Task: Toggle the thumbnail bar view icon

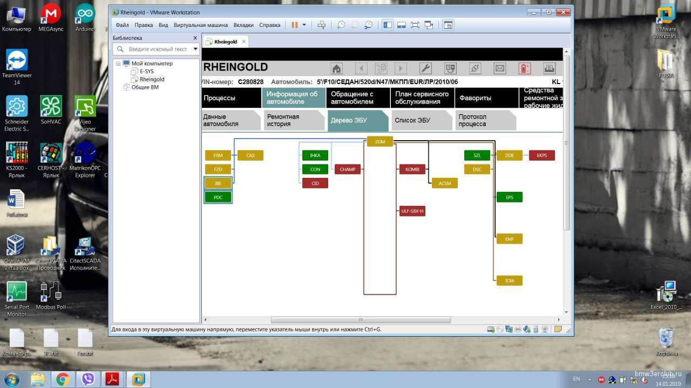Action: click(402, 25)
